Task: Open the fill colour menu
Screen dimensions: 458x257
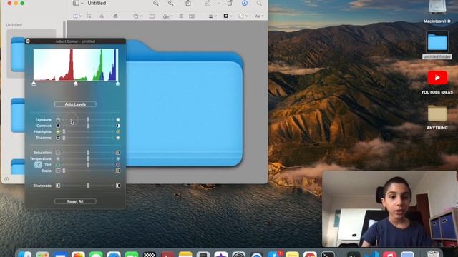Action: 243,16
